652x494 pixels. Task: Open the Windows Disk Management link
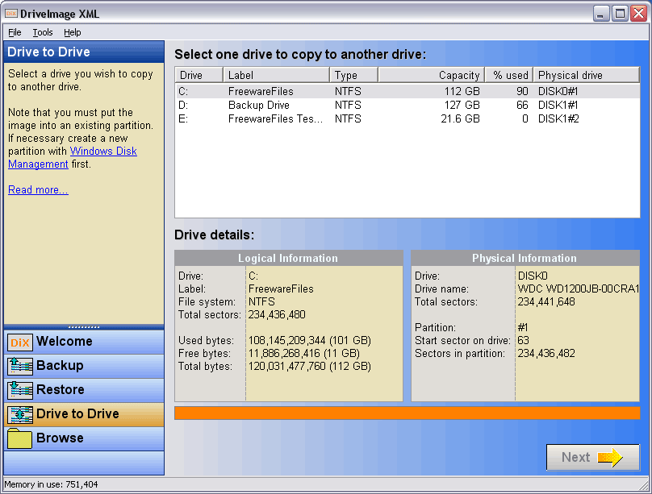click(73, 158)
